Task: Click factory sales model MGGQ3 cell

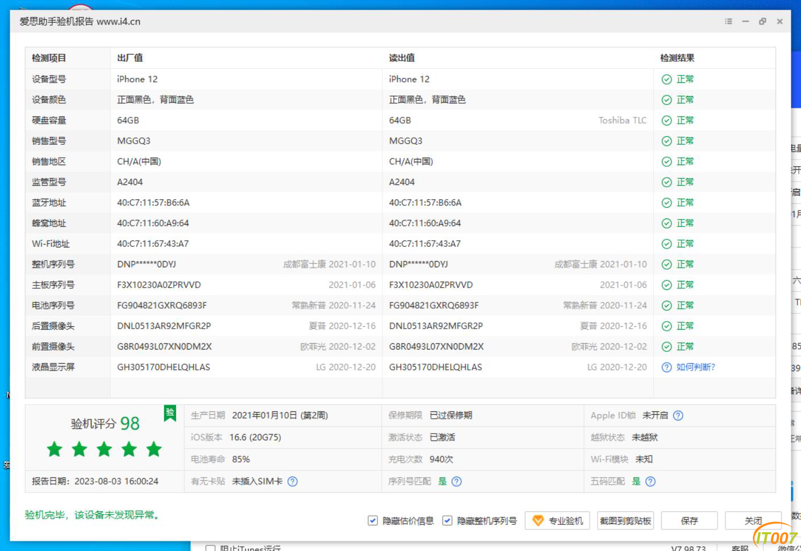Action: tap(133, 141)
